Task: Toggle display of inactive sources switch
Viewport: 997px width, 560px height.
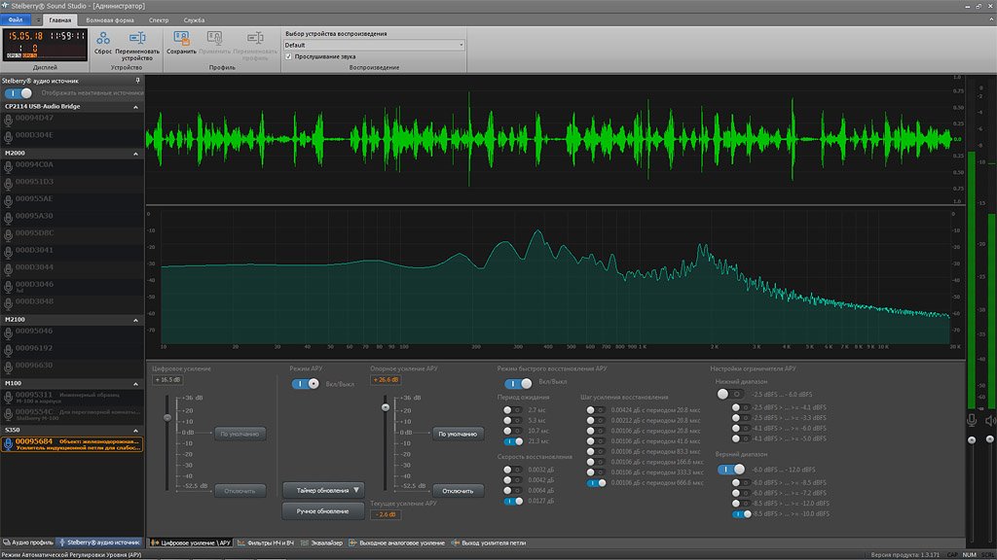Action: (x=18, y=93)
